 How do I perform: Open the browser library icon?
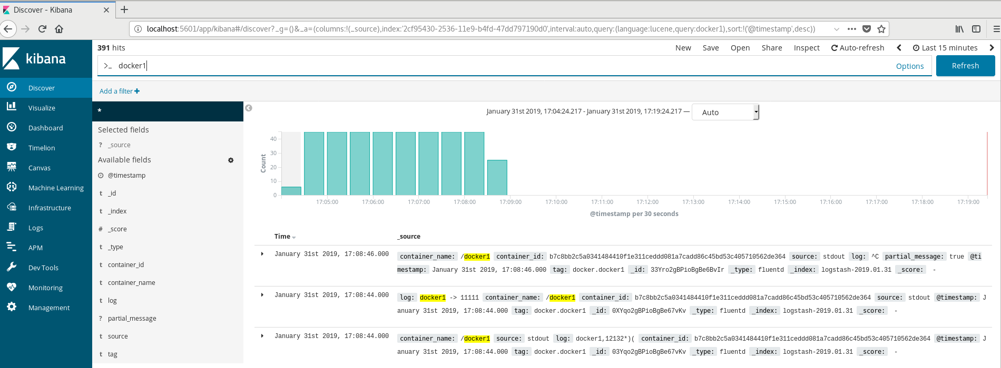(959, 29)
